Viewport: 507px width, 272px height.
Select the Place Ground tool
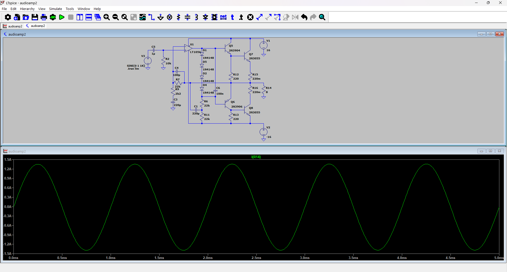coord(161,17)
